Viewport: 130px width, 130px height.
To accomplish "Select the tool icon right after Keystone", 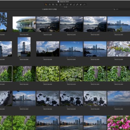I will point(67,5).
